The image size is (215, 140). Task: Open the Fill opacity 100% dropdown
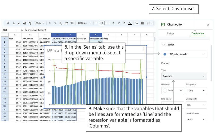(x=196, y=91)
